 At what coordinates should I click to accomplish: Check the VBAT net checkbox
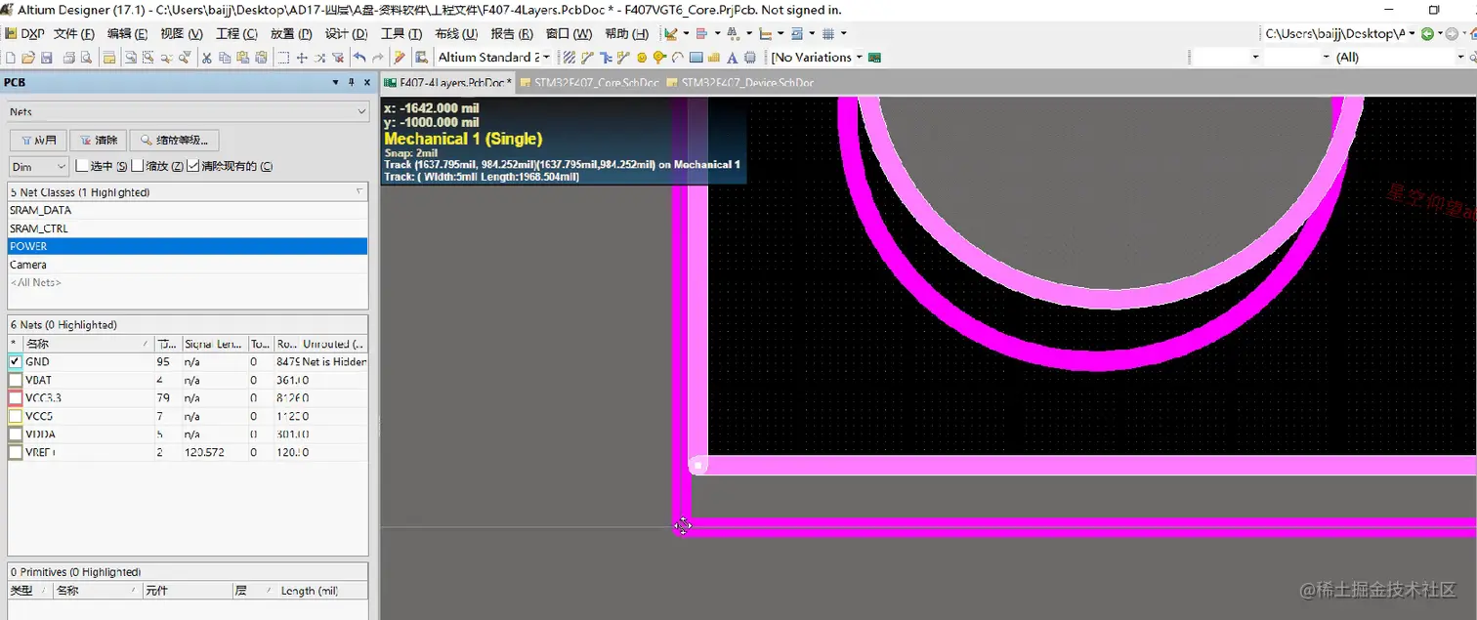(15, 380)
